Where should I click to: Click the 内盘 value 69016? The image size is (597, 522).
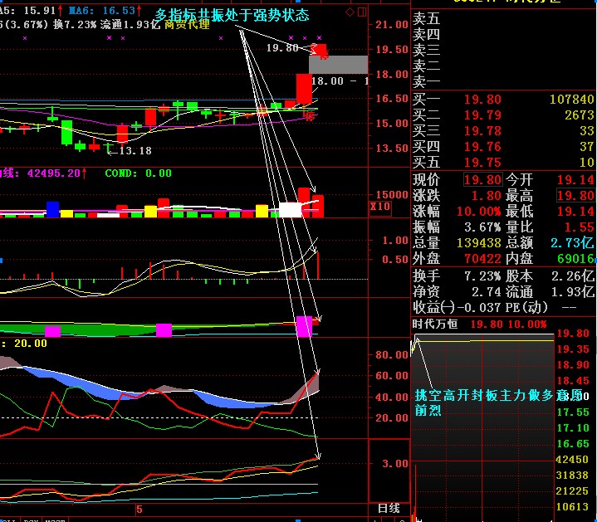click(x=575, y=259)
